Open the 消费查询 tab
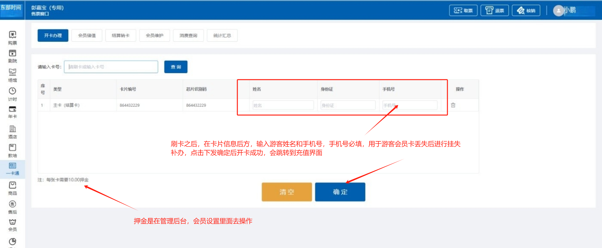 coord(188,35)
